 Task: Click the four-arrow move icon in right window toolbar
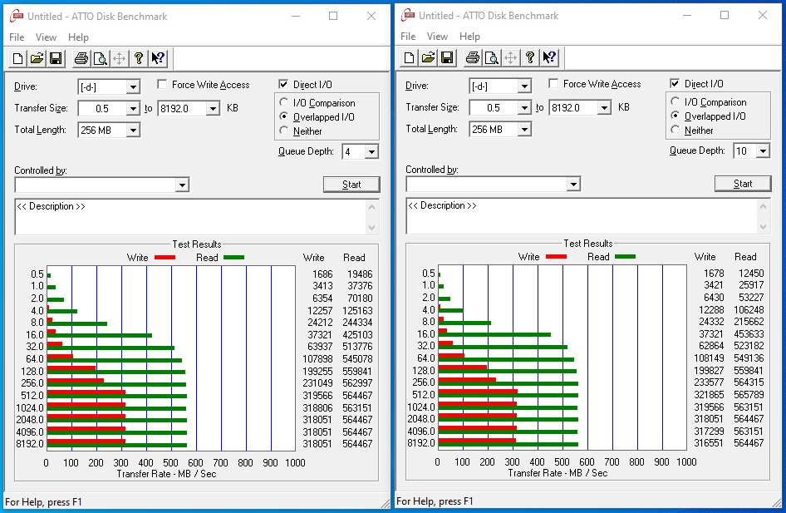[511, 57]
